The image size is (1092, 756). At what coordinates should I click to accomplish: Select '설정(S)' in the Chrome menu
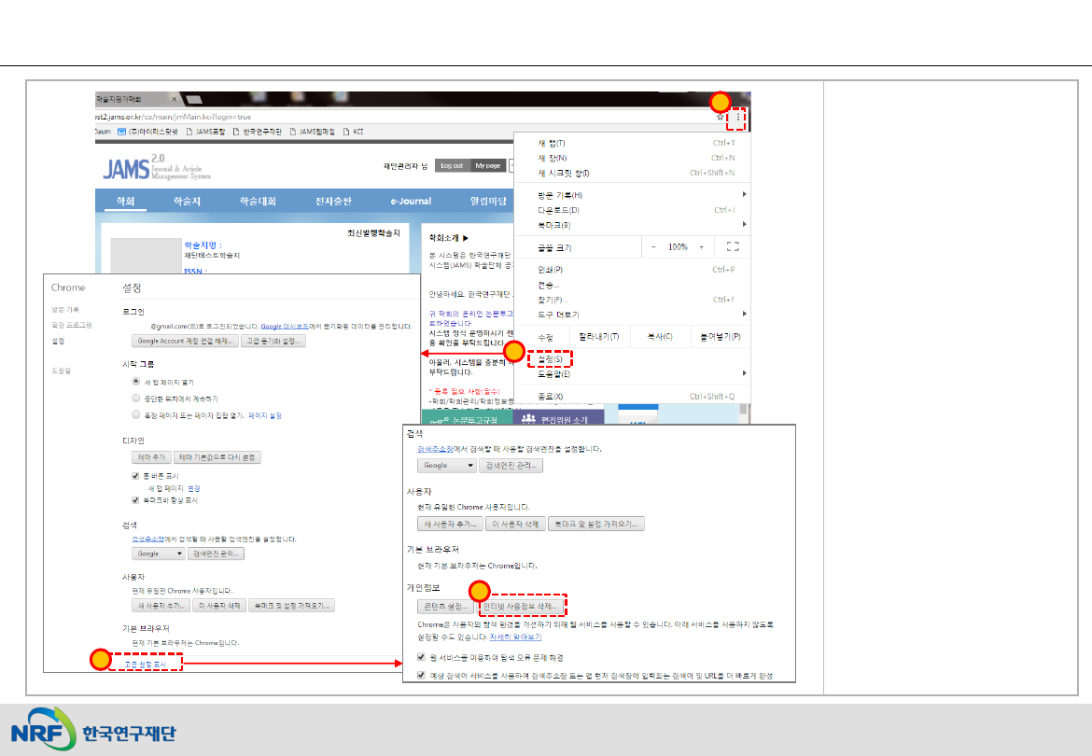(x=550, y=359)
